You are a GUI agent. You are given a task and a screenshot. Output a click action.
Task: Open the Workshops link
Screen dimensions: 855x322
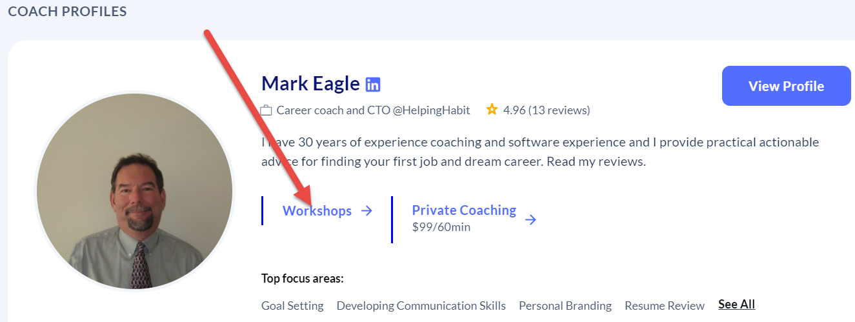(317, 211)
